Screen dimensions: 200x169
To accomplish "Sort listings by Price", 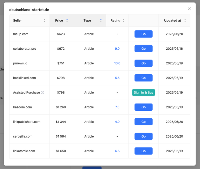I will (67, 20).
